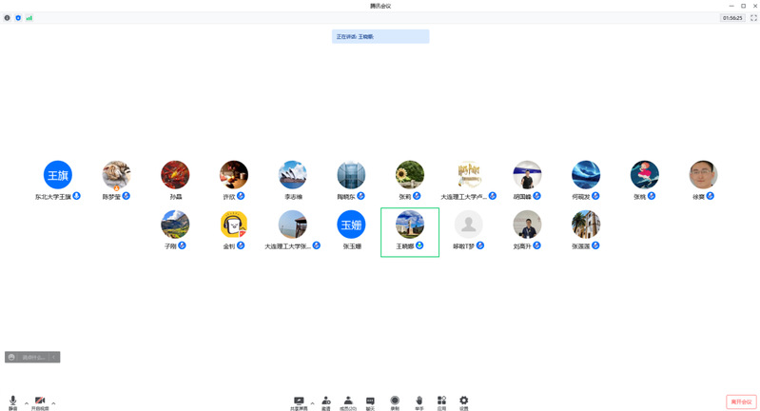Select the highlighted 王晓丽 participant tile
This screenshot has width=760, height=411.
[410, 231]
